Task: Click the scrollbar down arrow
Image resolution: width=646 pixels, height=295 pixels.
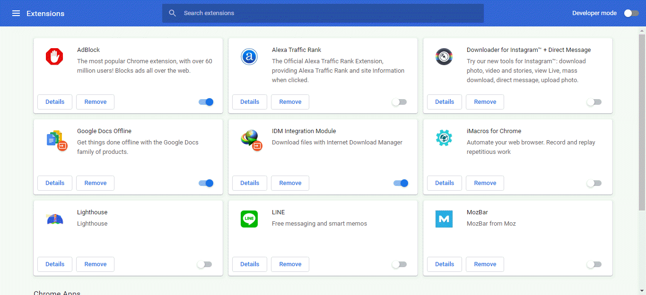Action: click(642, 291)
